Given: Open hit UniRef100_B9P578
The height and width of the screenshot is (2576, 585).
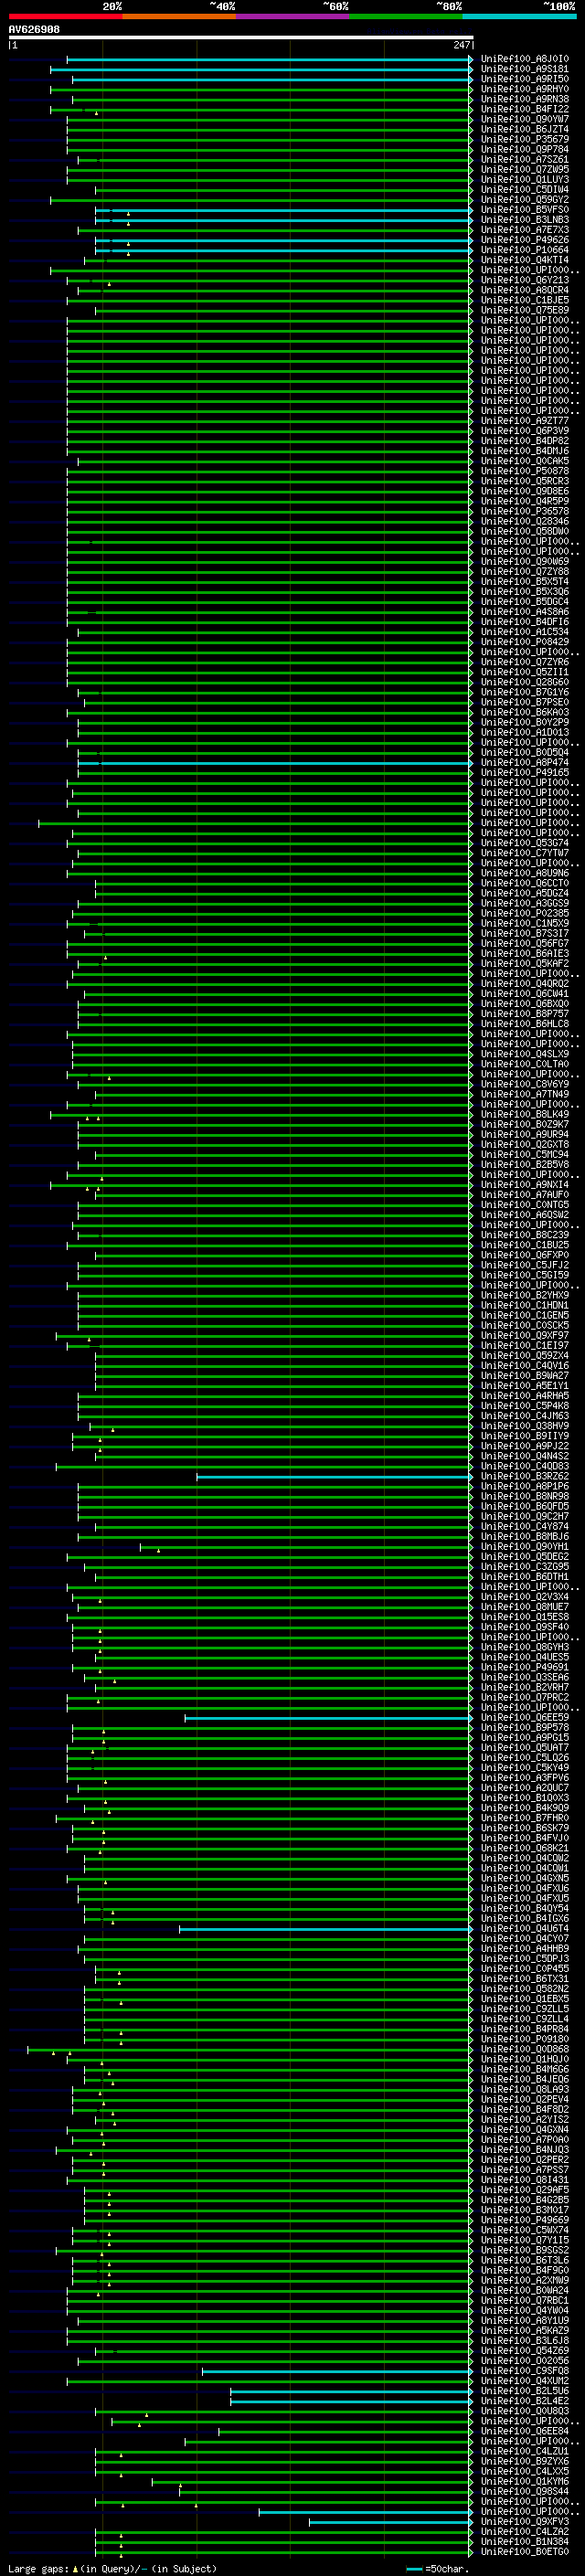Looking at the screenshot, I should [525, 1727].
